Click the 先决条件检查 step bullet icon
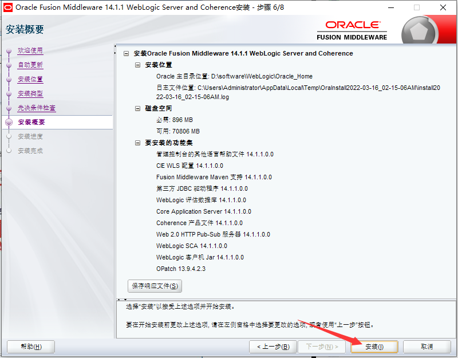 pyautogui.click(x=9, y=108)
